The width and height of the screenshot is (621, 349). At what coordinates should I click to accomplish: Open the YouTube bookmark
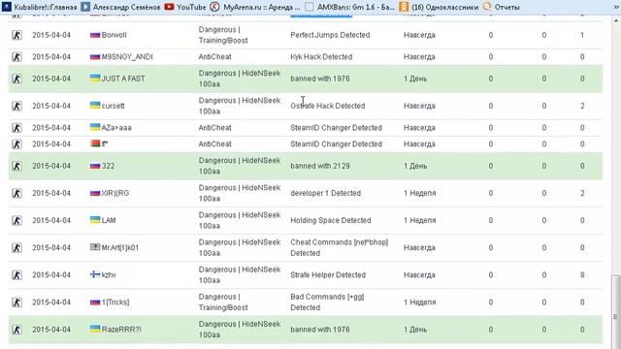pos(185,7)
